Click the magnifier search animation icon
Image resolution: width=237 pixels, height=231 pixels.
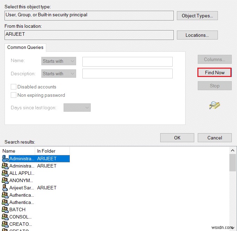(214, 105)
